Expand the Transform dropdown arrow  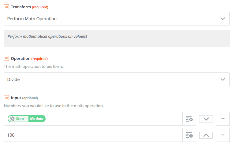click(x=223, y=19)
